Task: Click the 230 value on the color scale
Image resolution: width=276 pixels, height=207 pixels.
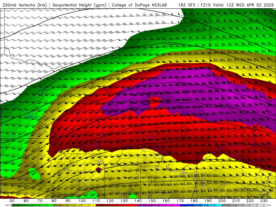Action: tap(264, 201)
